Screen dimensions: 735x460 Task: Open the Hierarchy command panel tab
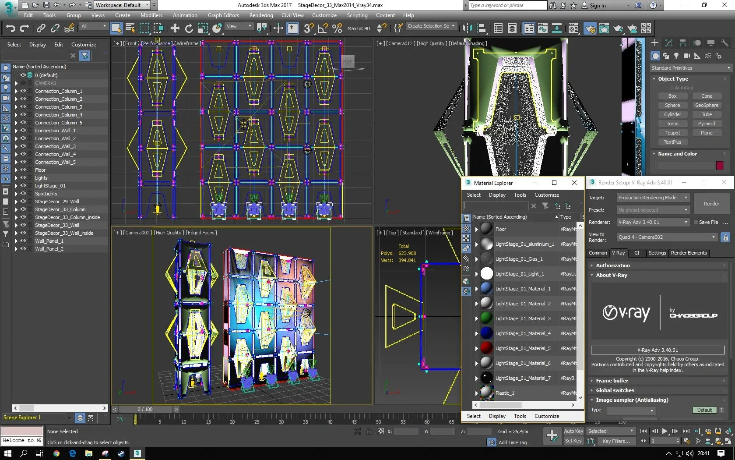[683, 43]
